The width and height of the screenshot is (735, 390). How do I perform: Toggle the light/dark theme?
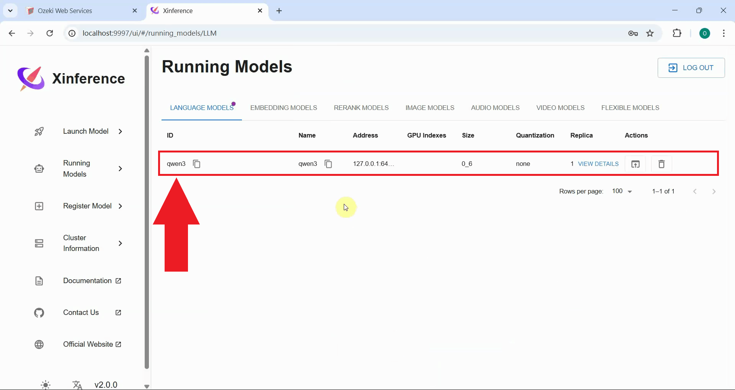pyautogui.click(x=46, y=384)
